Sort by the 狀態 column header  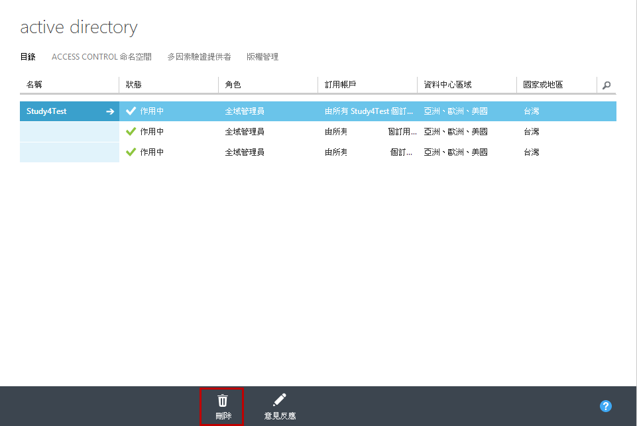click(134, 84)
